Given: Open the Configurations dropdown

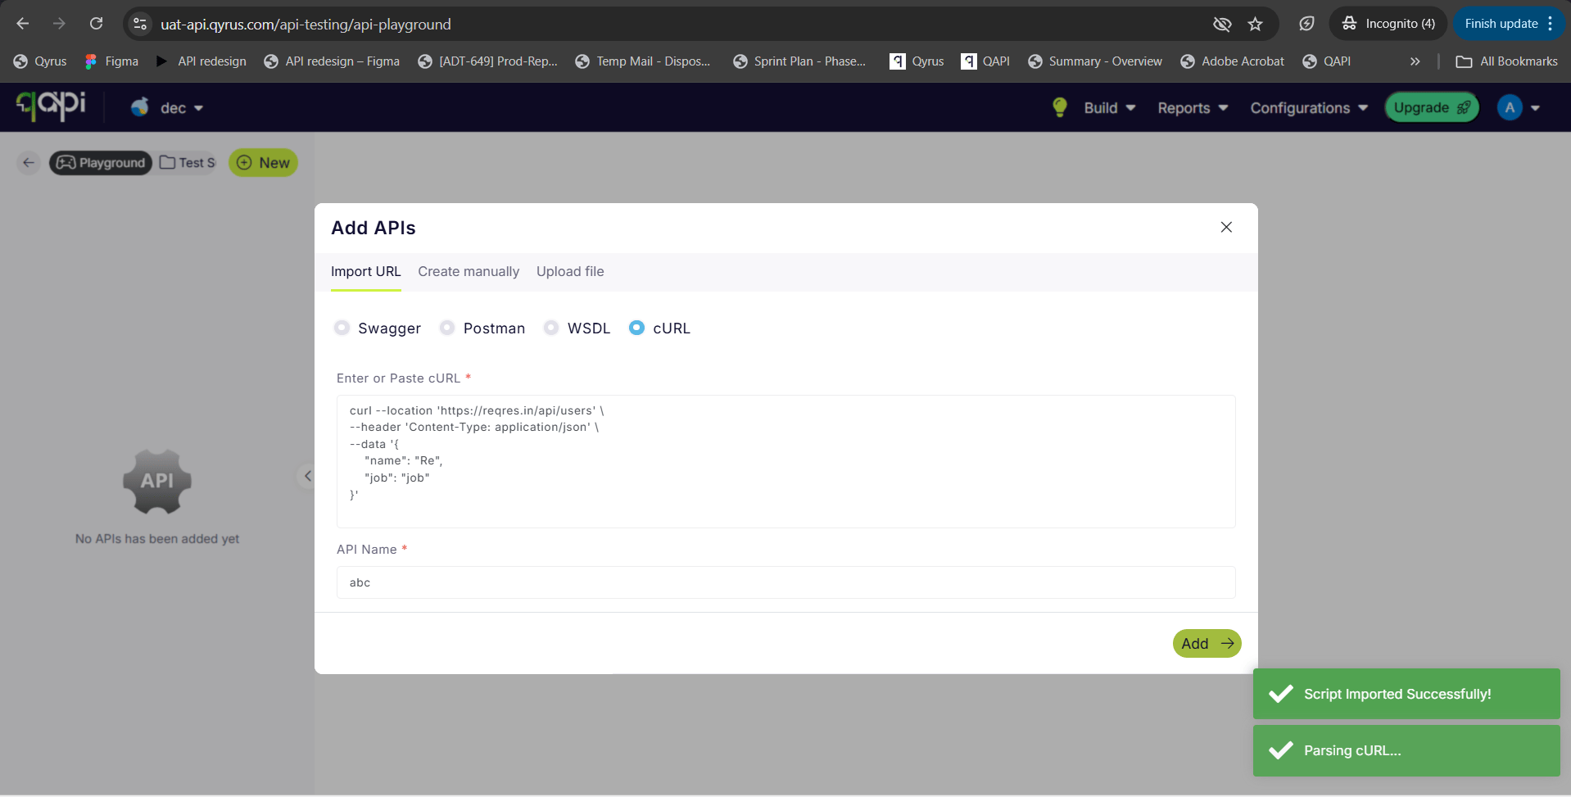Looking at the screenshot, I should [x=1307, y=107].
